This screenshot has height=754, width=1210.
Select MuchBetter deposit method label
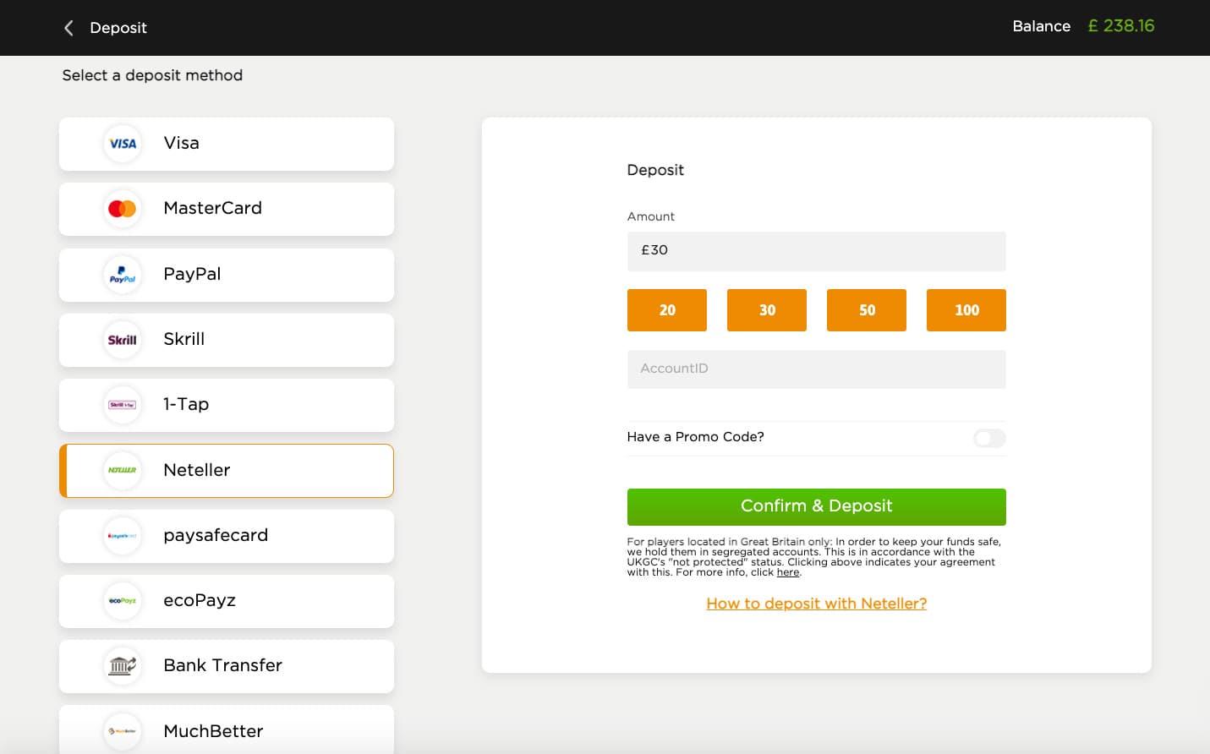pos(213,731)
